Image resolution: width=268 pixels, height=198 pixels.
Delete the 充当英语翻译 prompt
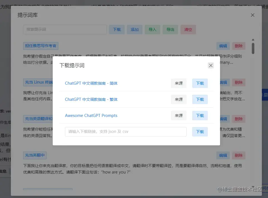(x=239, y=119)
